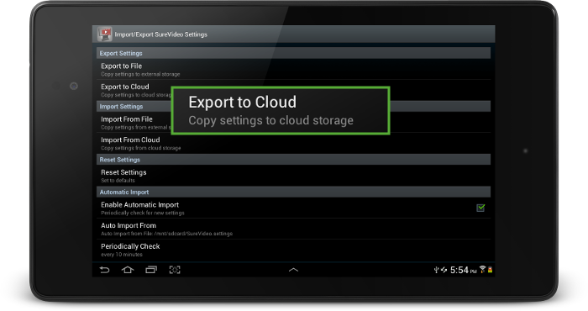Tap 'Copy settings to external storage' subtitle
The width and height of the screenshot is (588, 311).
[140, 74]
